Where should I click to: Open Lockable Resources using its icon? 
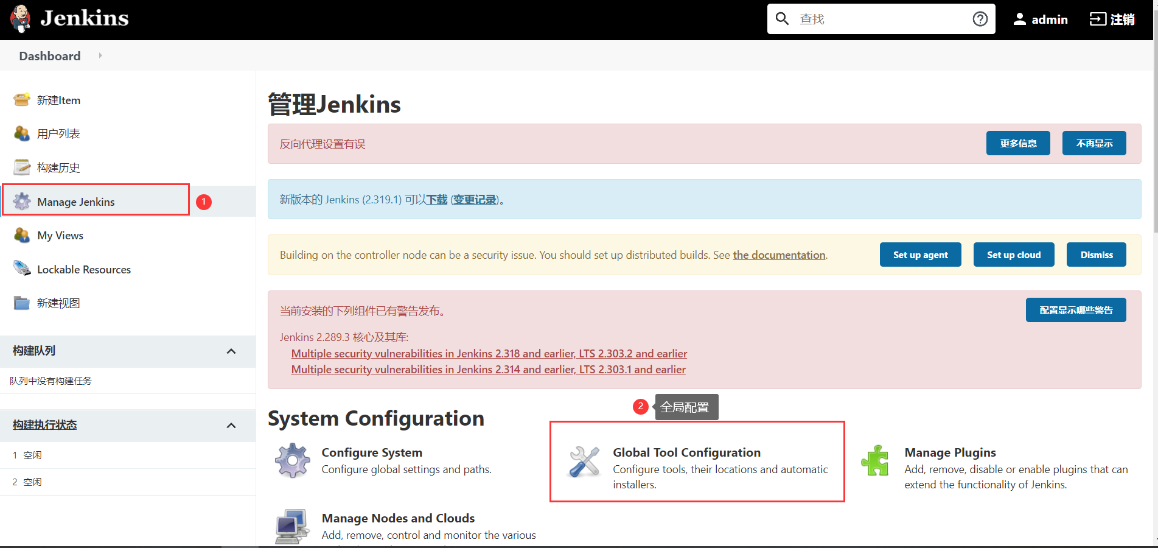(21, 269)
